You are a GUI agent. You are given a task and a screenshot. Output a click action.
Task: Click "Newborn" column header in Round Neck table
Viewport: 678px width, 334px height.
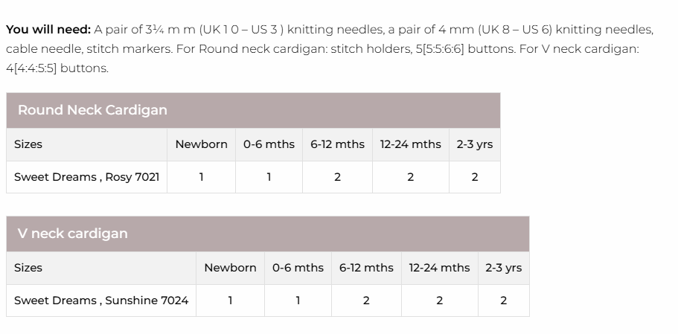point(201,144)
